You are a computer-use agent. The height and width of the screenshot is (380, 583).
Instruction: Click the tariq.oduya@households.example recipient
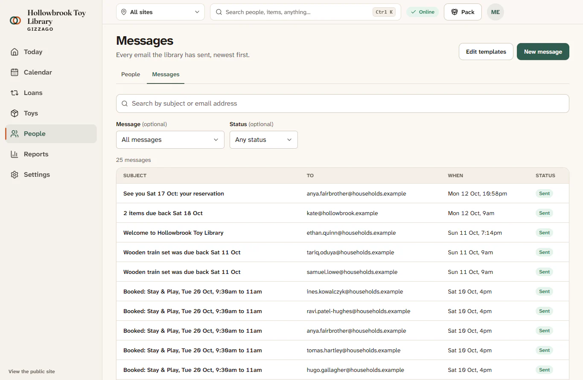pos(350,252)
